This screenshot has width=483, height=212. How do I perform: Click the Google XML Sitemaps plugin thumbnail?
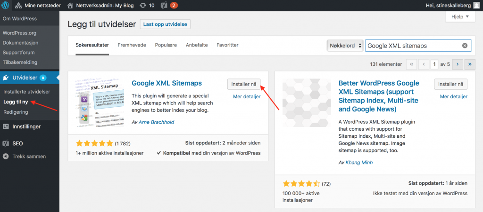pyautogui.click(x=100, y=102)
